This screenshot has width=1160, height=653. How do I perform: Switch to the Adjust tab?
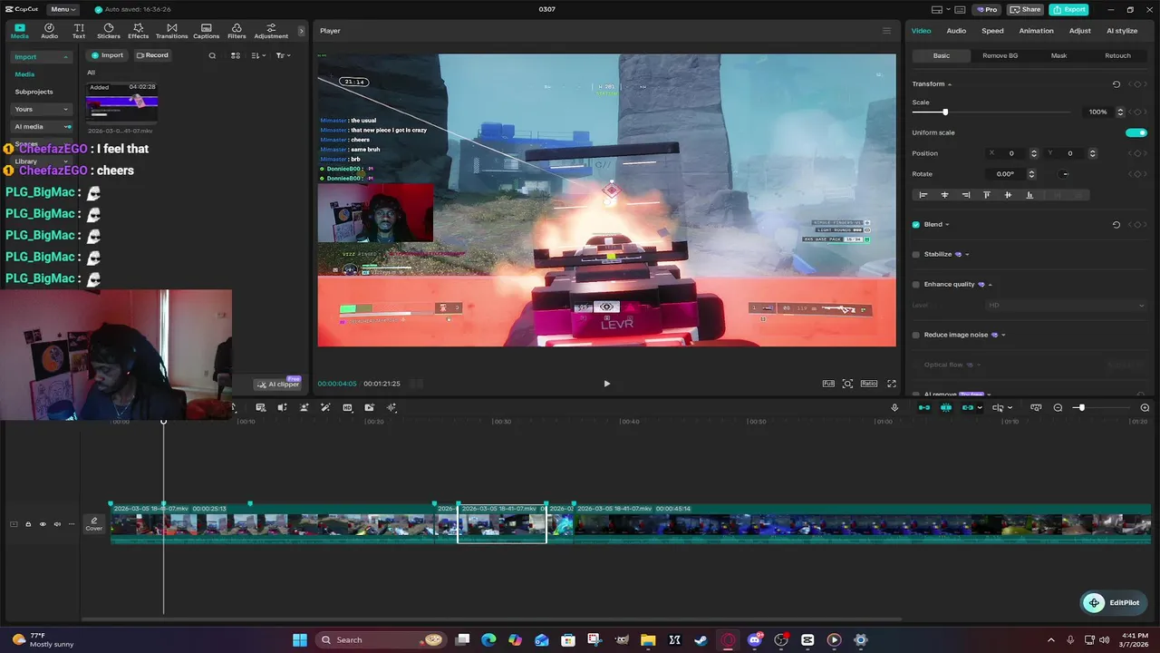pos(1079,31)
